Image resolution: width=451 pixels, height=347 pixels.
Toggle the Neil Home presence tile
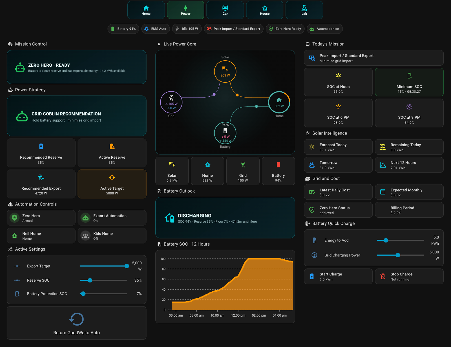(41, 236)
